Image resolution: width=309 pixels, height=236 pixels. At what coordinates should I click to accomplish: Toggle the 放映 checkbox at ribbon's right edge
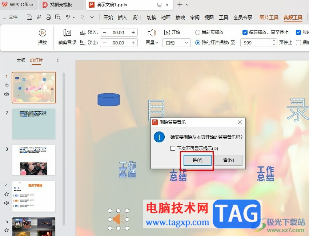pos(298,32)
